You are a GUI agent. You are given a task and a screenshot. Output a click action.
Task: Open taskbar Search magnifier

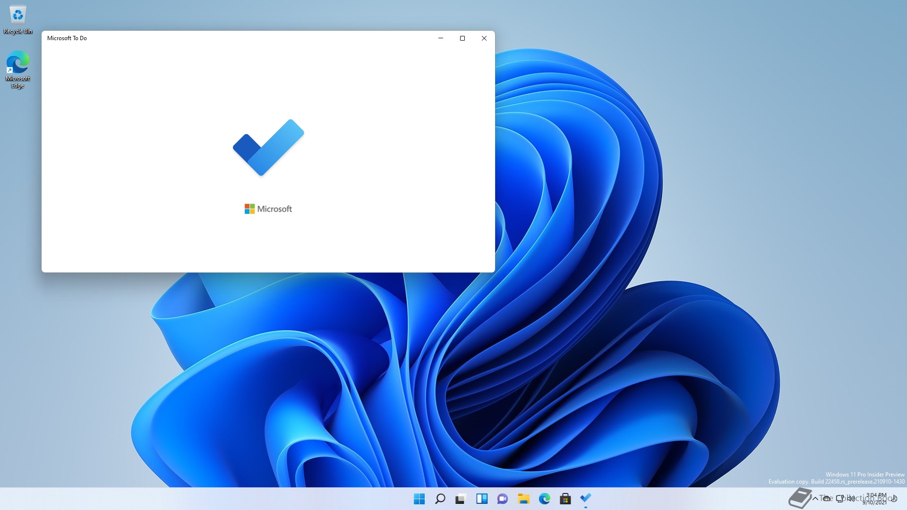440,499
